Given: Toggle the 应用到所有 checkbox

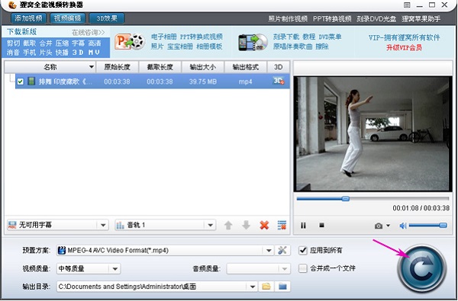Looking at the screenshot, I should [x=303, y=250].
